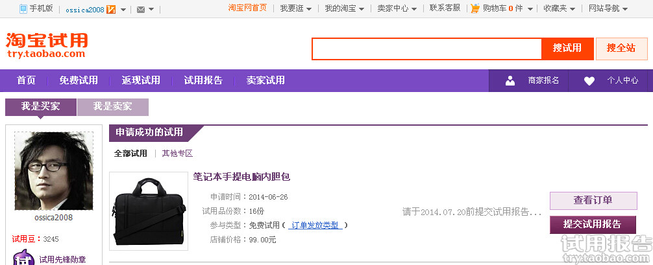The image size is (653, 265).
Task: Open the 免费试用 navigation item
Action: coord(79,80)
